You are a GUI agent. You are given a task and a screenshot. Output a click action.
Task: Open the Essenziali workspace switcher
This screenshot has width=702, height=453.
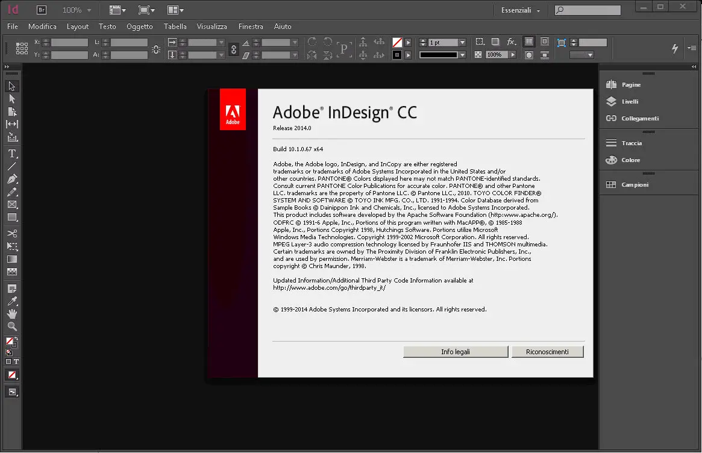pos(520,10)
